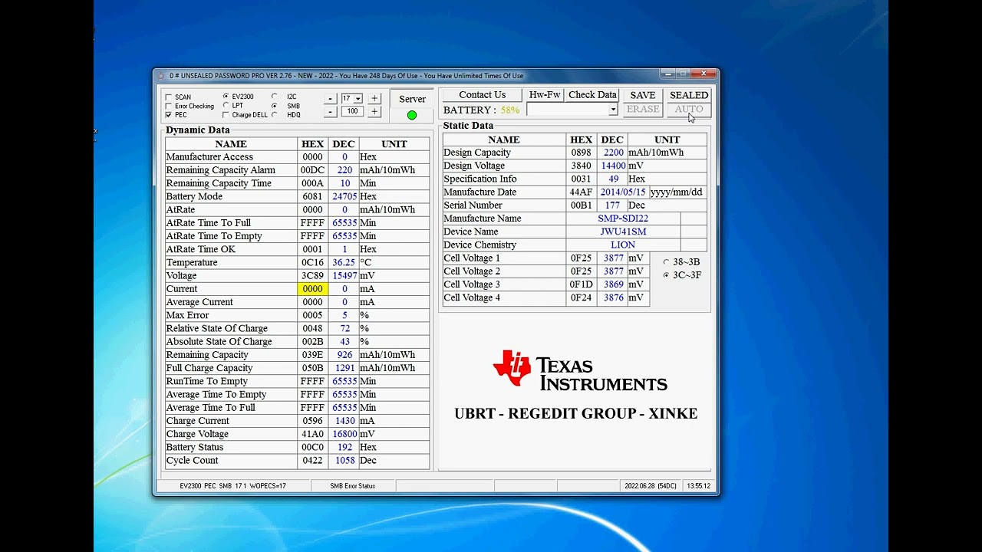Screen dimensions: 982x552
Task: Click the Charge Voltage value 16800
Action: pyautogui.click(x=344, y=434)
